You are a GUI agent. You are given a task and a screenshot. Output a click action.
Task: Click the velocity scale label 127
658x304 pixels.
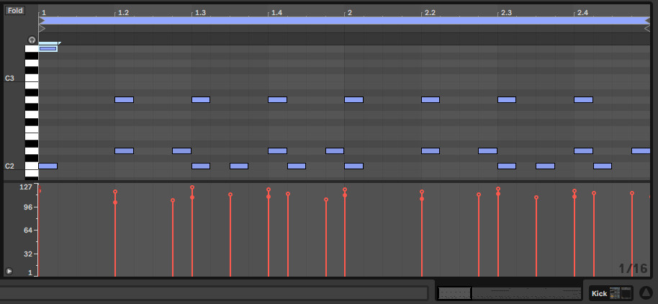(26, 187)
